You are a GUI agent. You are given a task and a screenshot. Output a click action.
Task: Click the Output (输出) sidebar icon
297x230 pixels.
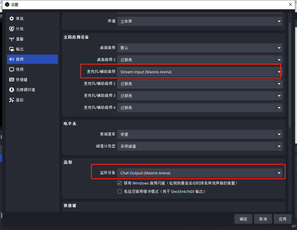12,49
